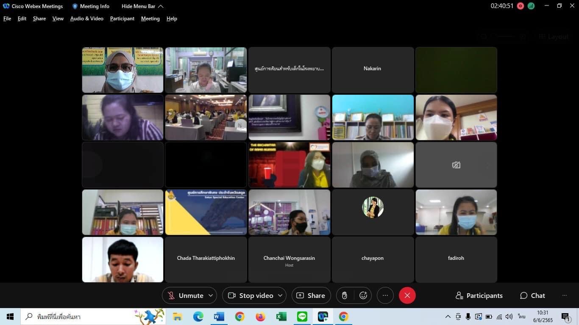Click the Meeting Info shield icon
This screenshot has height=325, width=579.
pos(75,6)
